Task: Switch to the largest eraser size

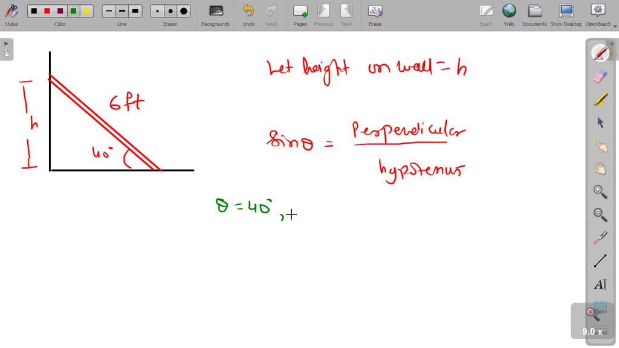Action: click(183, 10)
